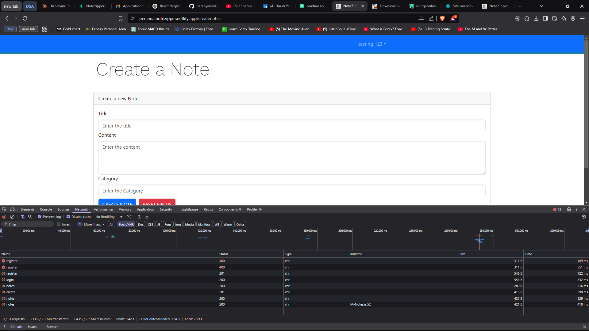Select the Doc request type filter
Viewport: 589px width, 331px height.
(x=141, y=224)
